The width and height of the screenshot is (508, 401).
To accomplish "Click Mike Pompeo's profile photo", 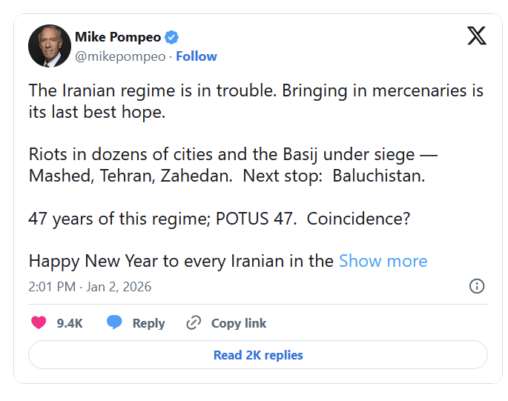I will click(49, 46).
